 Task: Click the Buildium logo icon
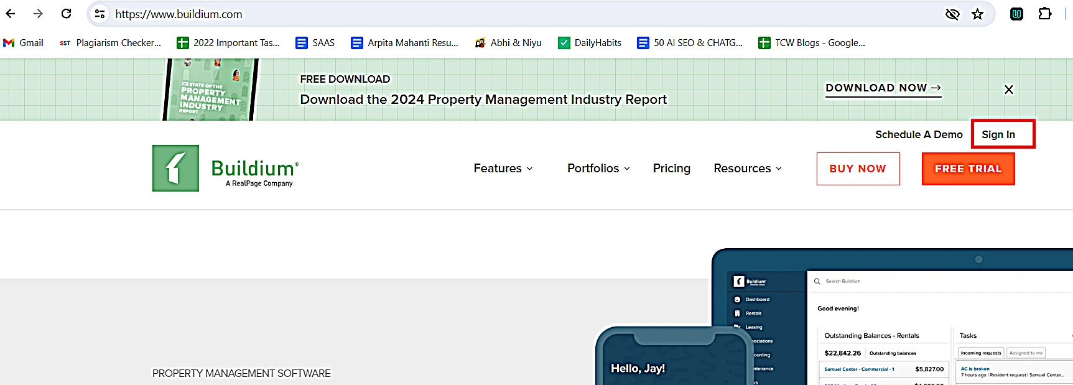(x=175, y=169)
